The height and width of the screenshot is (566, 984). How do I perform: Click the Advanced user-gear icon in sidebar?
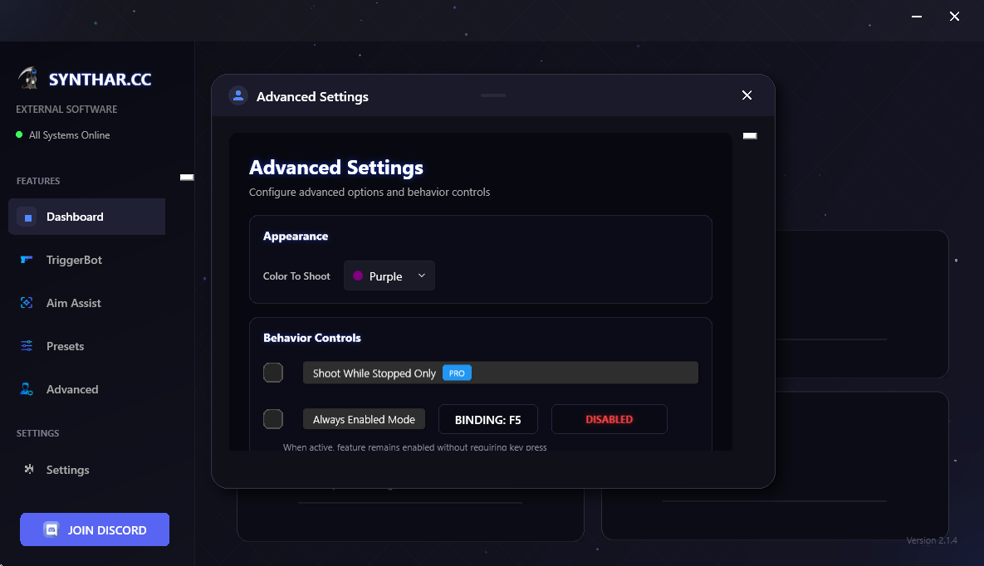coord(27,389)
